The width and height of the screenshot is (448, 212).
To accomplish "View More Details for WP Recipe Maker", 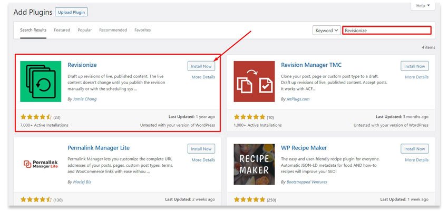I will click(416, 160).
